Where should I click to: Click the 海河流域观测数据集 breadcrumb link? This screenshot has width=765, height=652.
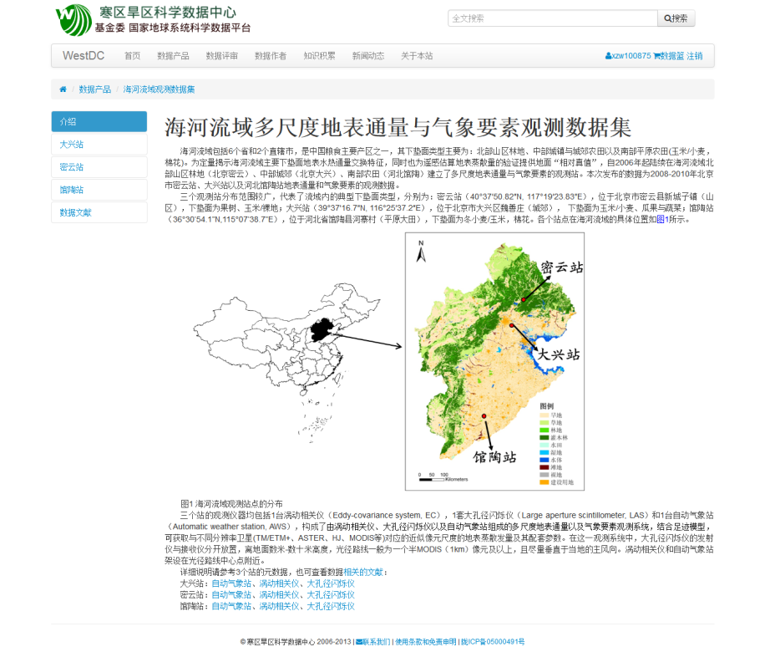click(x=160, y=89)
